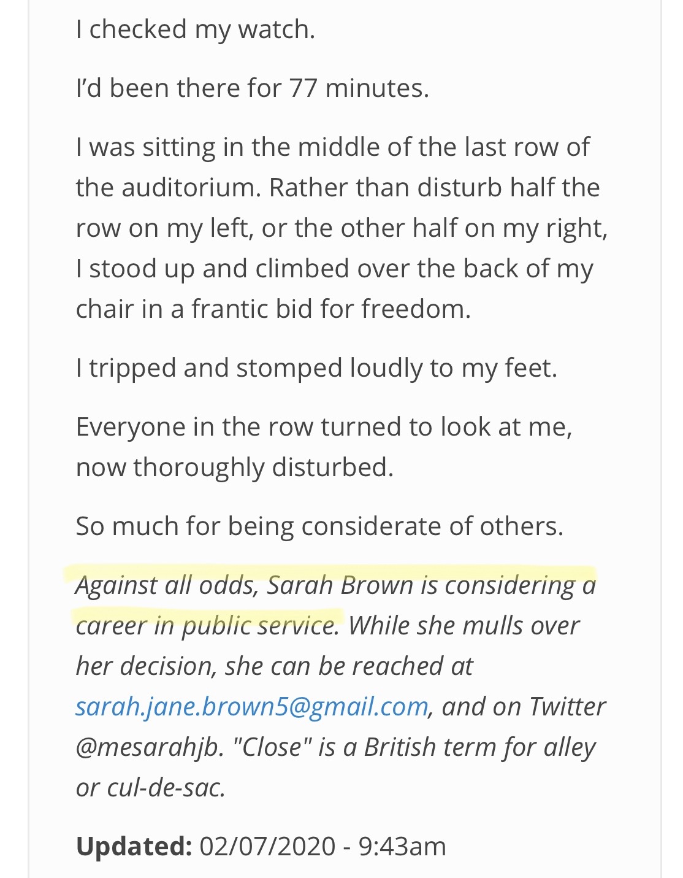Tap "So much for being considerate of others."
Screen dimensions: 683x878
pyautogui.click(x=319, y=526)
